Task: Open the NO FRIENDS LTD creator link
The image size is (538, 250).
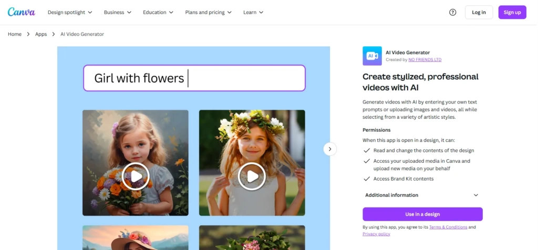Action: (425, 60)
